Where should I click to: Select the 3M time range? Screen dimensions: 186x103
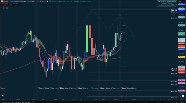(x=12, y=102)
